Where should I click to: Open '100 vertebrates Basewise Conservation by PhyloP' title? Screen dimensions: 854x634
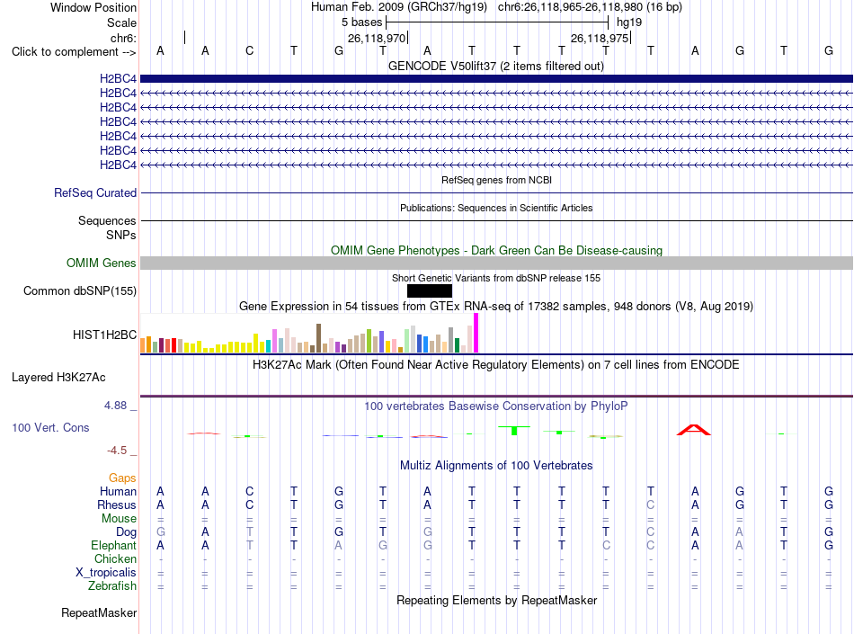tap(496, 406)
